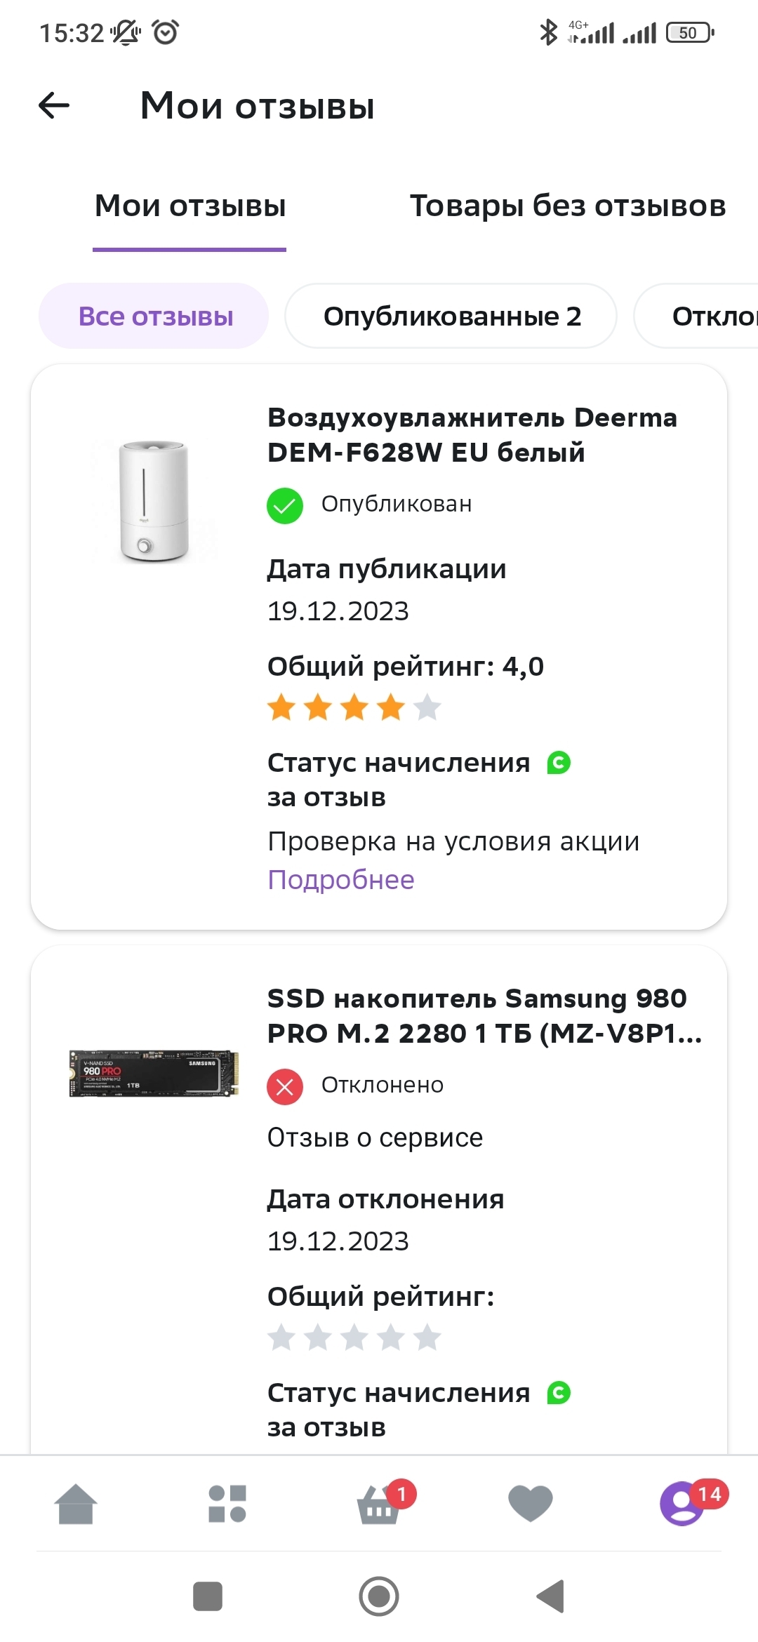Switch to "Товары без отзывов" tab
The image size is (758, 1642).
click(567, 206)
